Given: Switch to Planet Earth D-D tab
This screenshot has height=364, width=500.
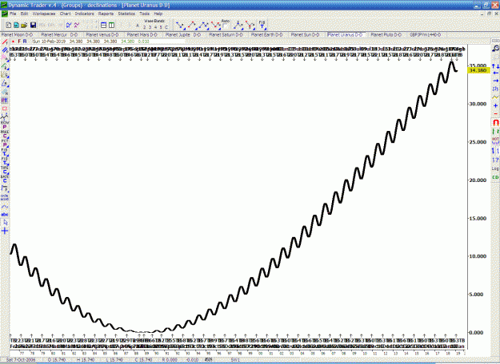Looking at the screenshot, I should click(266, 34).
